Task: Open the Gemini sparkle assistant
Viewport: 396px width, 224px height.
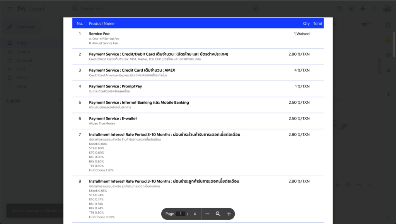Action: coord(362,9)
